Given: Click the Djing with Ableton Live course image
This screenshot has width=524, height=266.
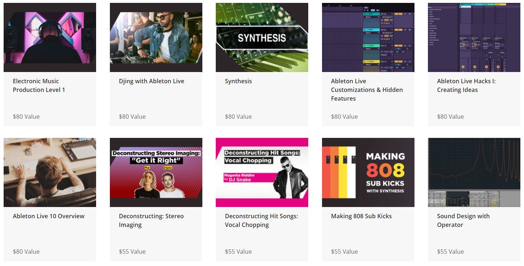Looking at the screenshot, I should pyautogui.click(x=156, y=37).
